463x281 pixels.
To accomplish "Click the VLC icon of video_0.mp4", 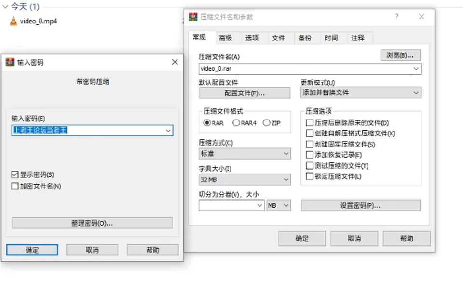I will pyautogui.click(x=14, y=21).
